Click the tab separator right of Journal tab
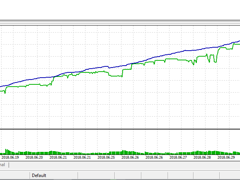 coord(9,165)
